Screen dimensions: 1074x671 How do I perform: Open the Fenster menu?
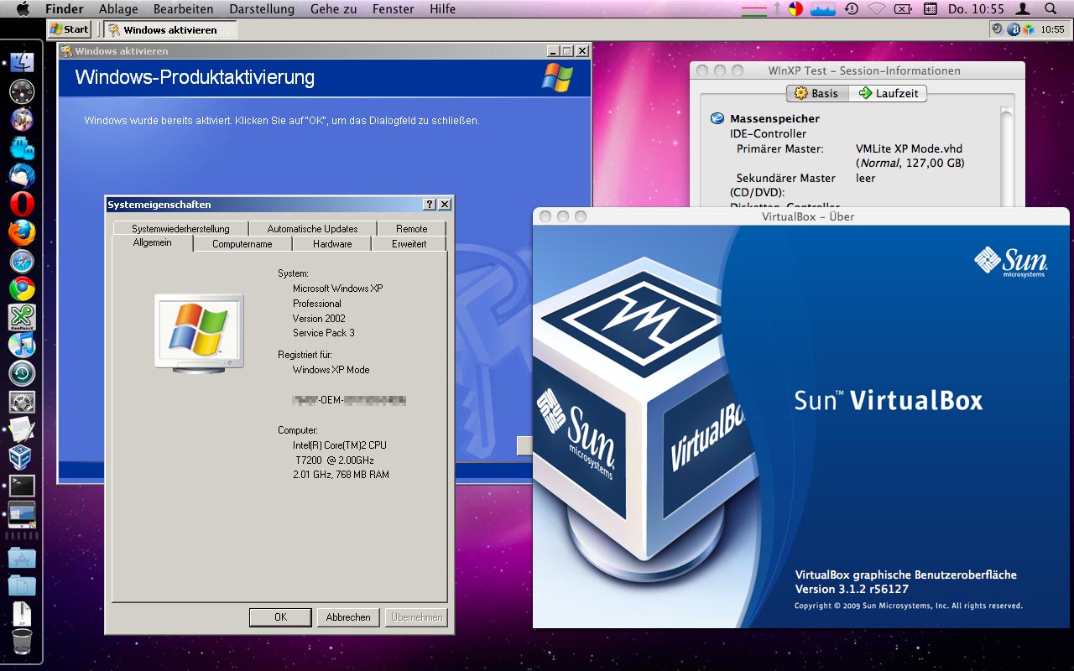click(393, 9)
